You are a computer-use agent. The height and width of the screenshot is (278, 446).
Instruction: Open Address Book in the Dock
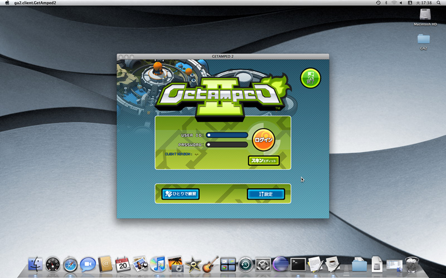point(105,265)
